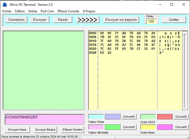Screen dimensions: 190x139
Task: Open the Port Com menu
Action: 47,11
